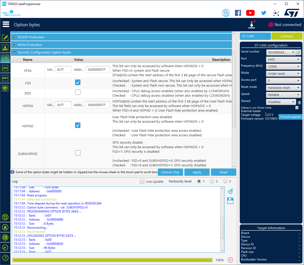
Task: Open STM32CubeProgrammer's YouTube channel
Action: pos(250,13)
